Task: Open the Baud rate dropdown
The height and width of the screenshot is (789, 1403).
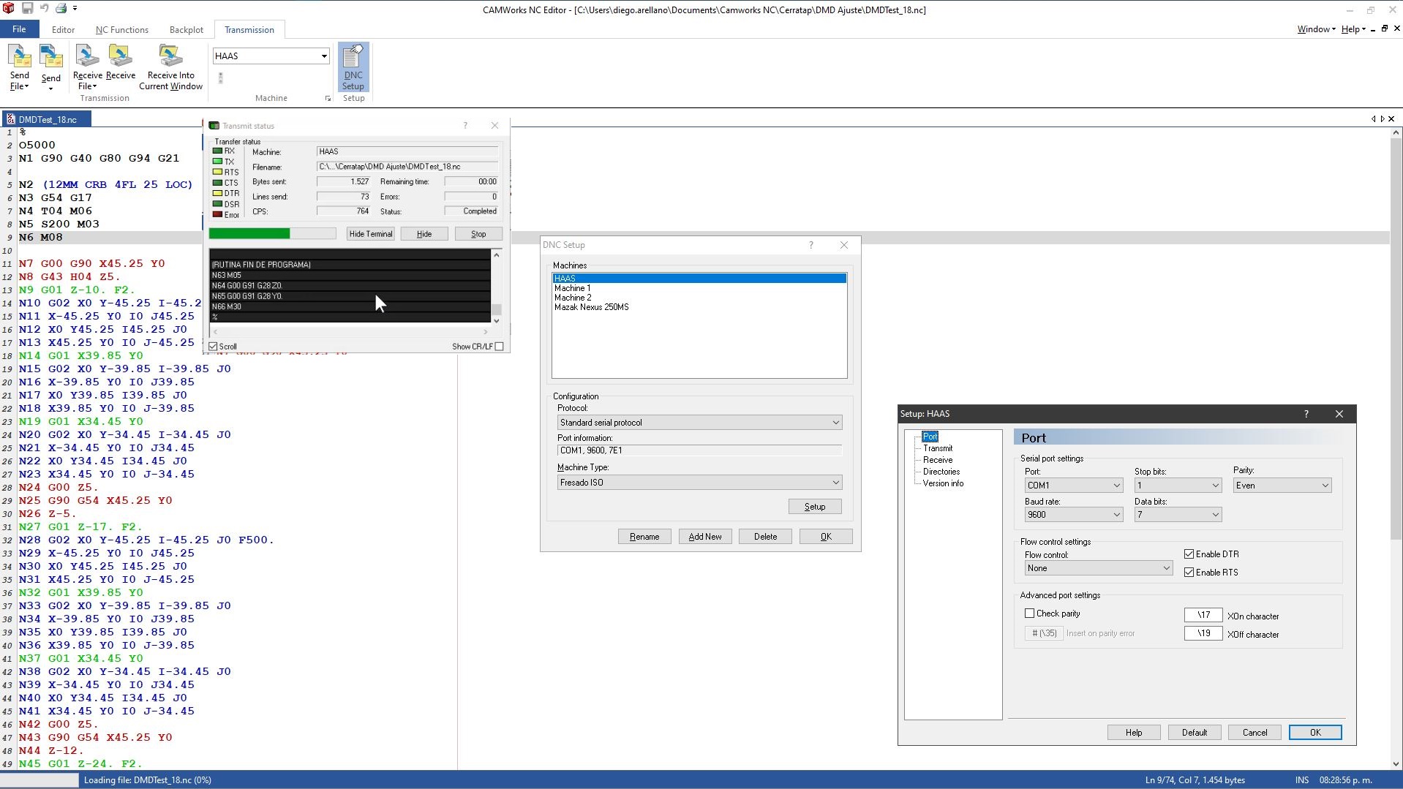Action: [x=1074, y=515]
